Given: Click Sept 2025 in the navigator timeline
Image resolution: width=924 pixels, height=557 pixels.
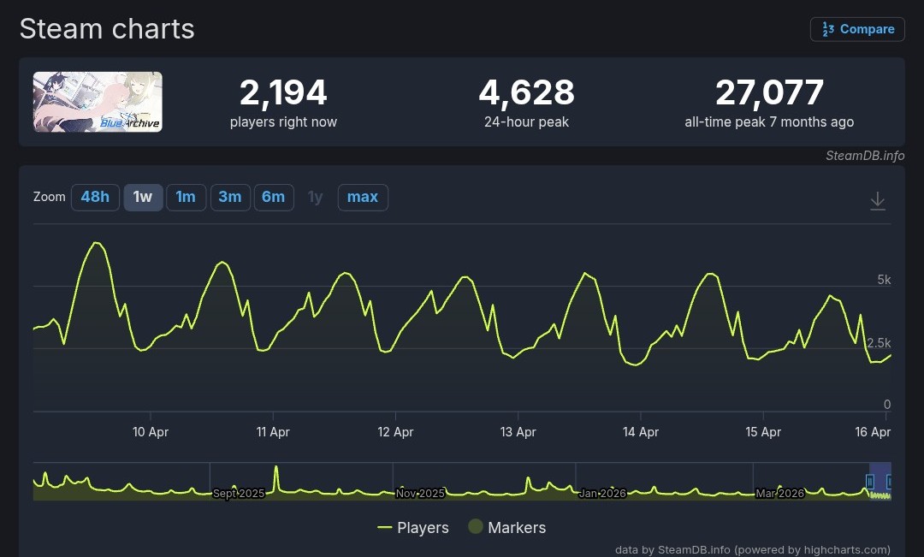Looking at the screenshot, I should pyautogui.click(x=239, y=494).
